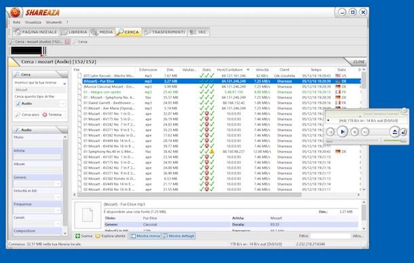Open the second Cerca search tab

click(80, 41)
